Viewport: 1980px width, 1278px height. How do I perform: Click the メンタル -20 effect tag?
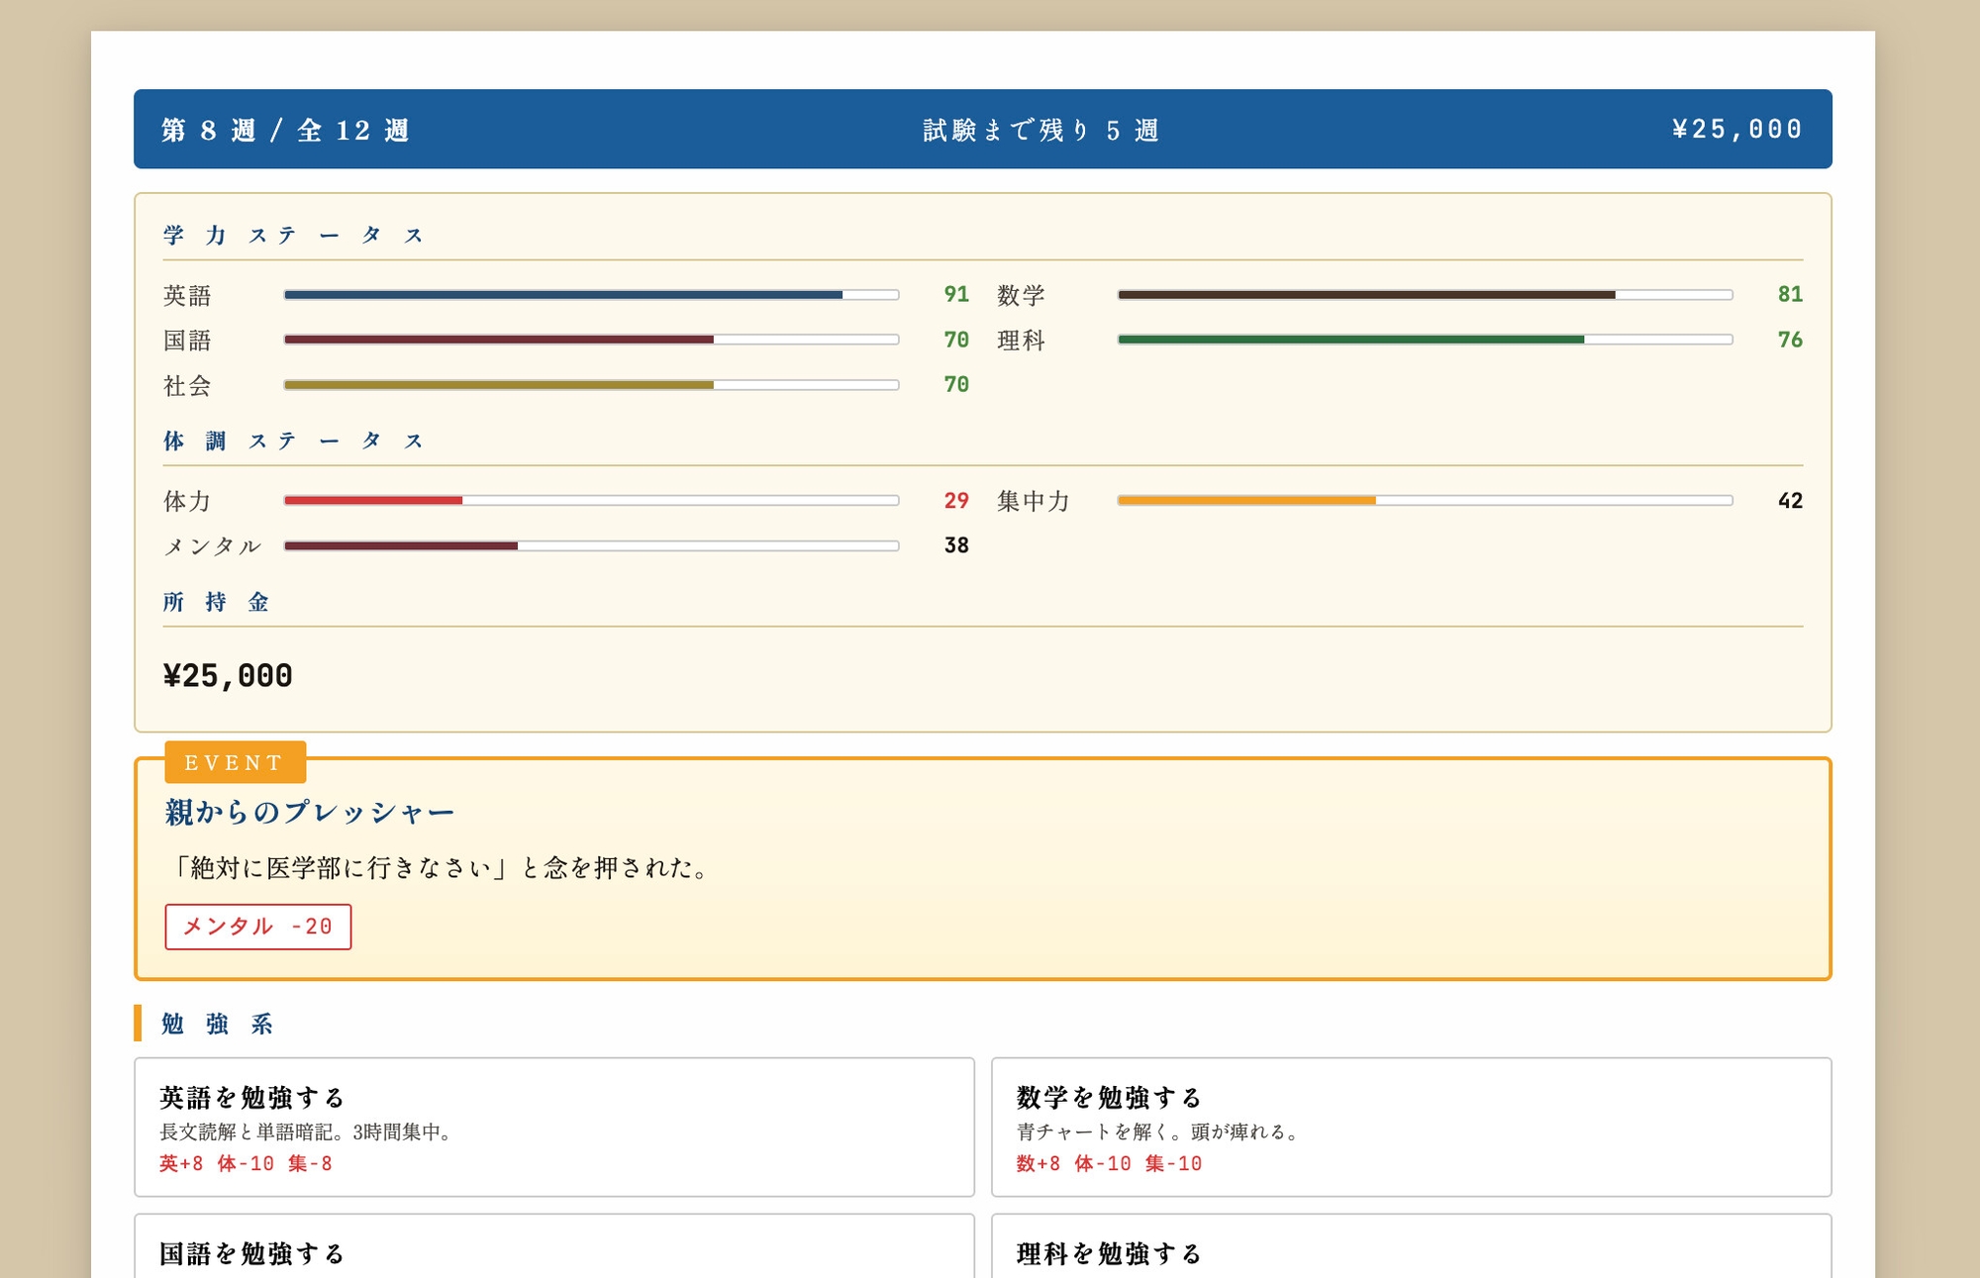pyautogui.click(x=257, y=927)
